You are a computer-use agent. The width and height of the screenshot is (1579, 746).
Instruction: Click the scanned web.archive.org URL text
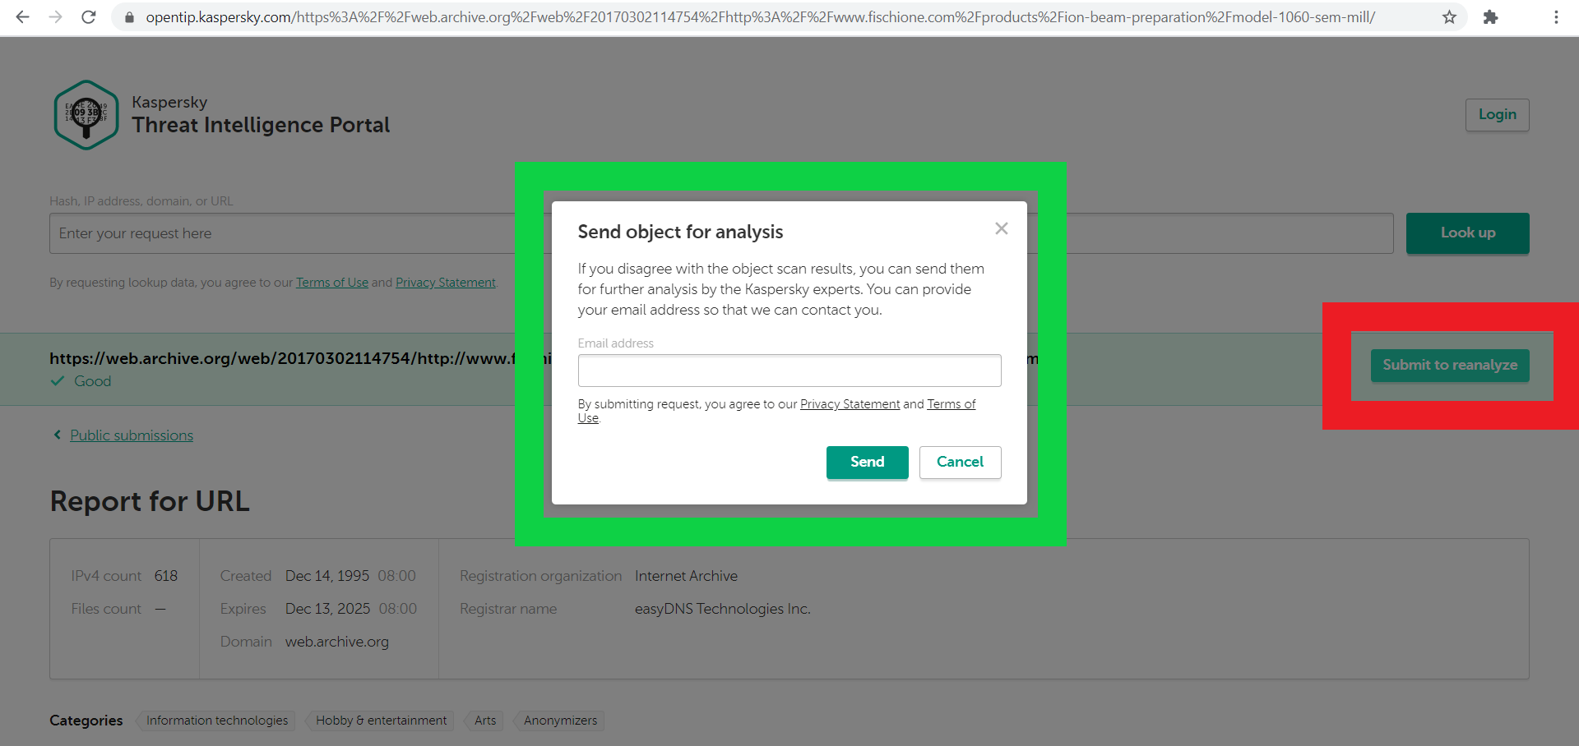click(x=282, y=358)
